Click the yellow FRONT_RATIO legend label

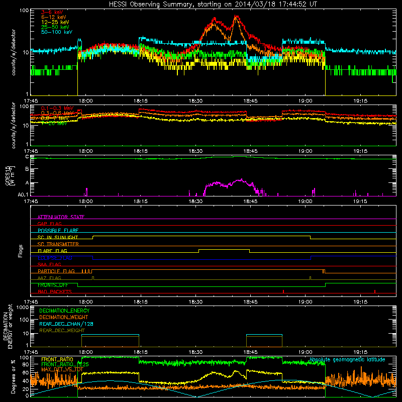[57, 359]
